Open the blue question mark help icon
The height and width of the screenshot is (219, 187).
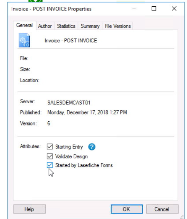[92, 147]
